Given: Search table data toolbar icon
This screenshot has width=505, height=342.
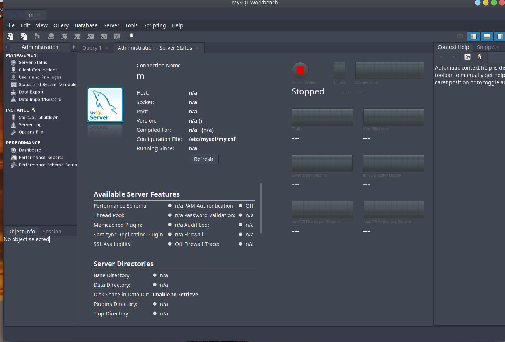Looking at the screenshot, I should [117, 36].
